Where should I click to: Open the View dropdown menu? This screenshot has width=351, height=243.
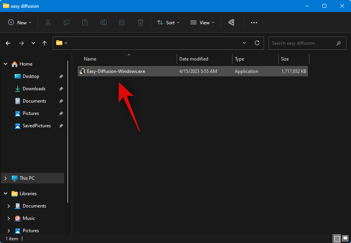(202, 23)
